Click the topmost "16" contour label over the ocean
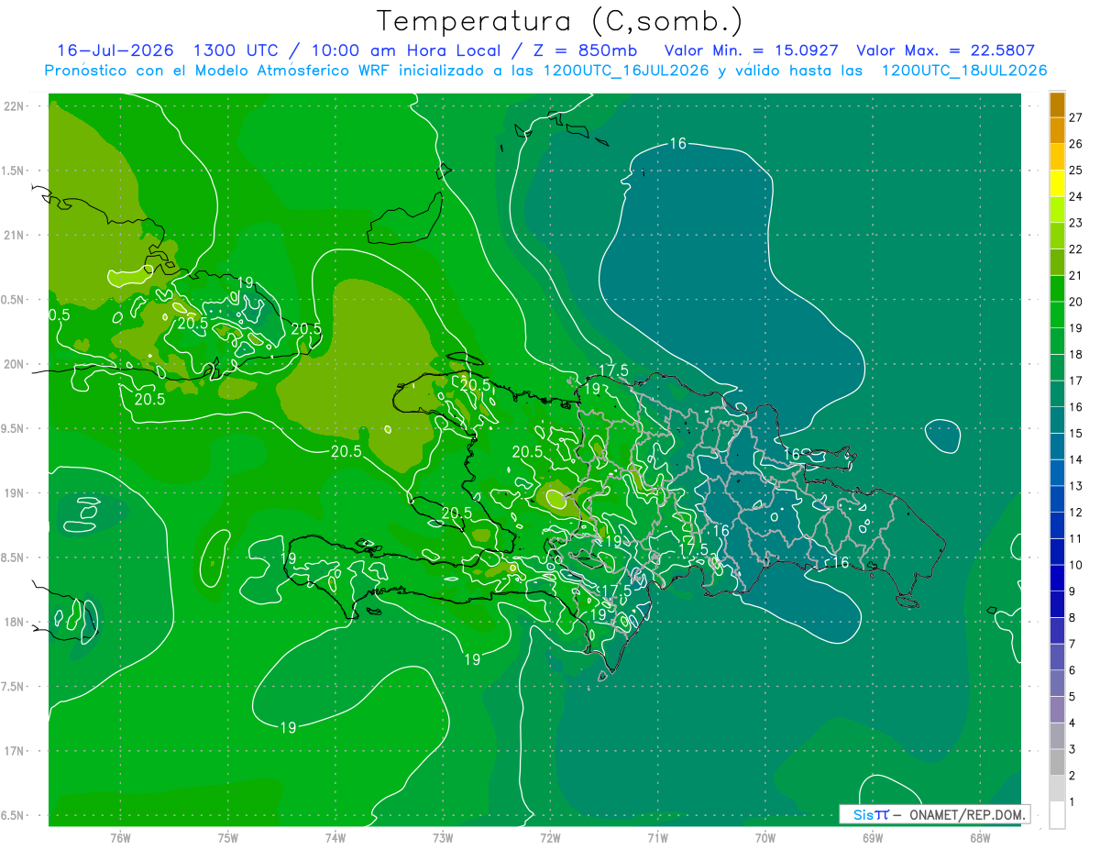This screenshot has height=850, width=1100. coord(678,143)
